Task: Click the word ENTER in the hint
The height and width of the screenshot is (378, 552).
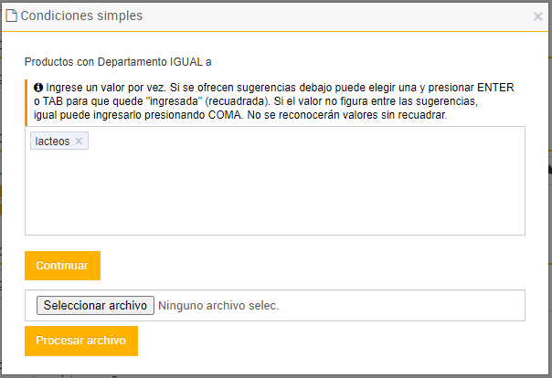Action: pyautogui.click(x=494, y=88)
